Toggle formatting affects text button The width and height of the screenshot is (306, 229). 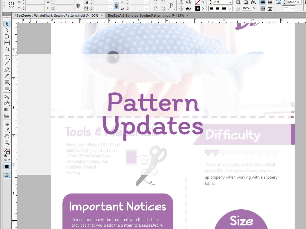9,160
